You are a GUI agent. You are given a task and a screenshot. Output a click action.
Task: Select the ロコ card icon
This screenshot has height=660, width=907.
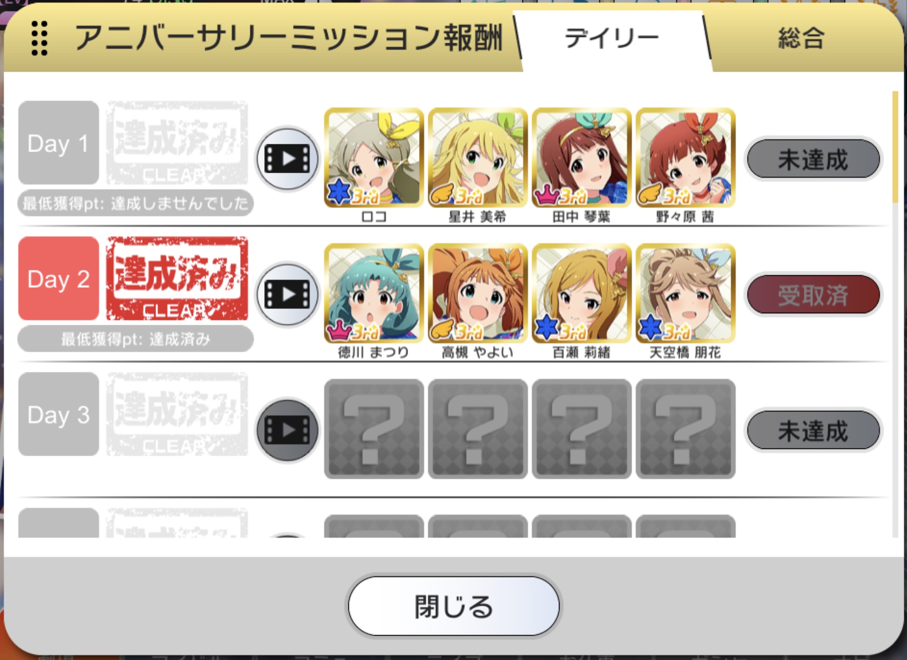[374, 158]
